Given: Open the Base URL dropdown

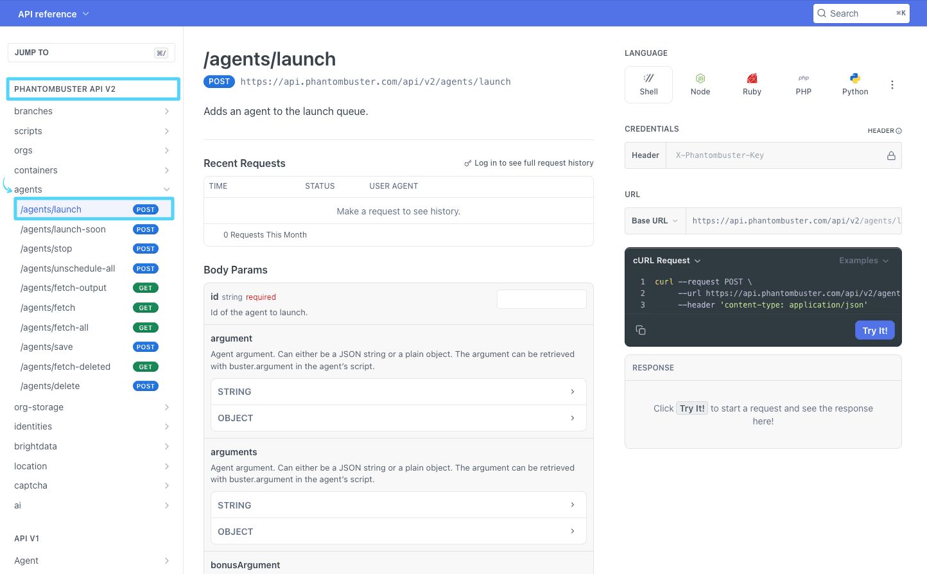Looking at the screenshot, I should [655, 221].
